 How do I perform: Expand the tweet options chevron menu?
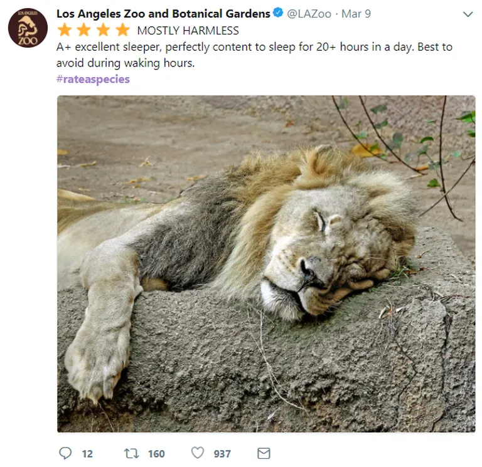point(468,14)
